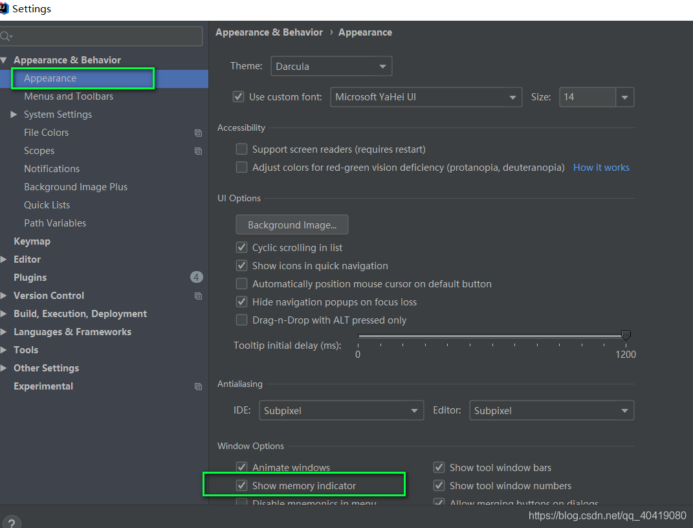Toggle Show memory indicator checkbox
693x528 pixels.
click(x=241, y=485)
